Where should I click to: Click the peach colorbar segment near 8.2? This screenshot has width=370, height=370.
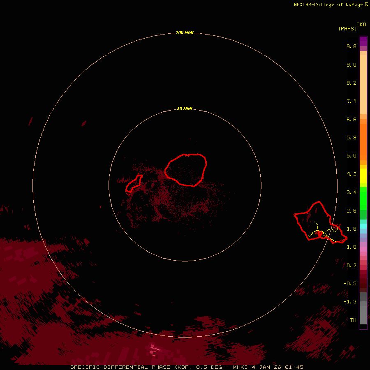coord(363,84)
